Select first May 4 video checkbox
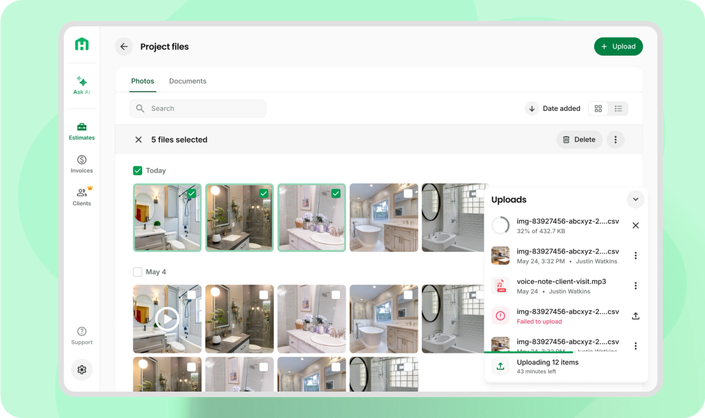The height and width of the screenshot is (418, 705). click(x=192, y=295)
